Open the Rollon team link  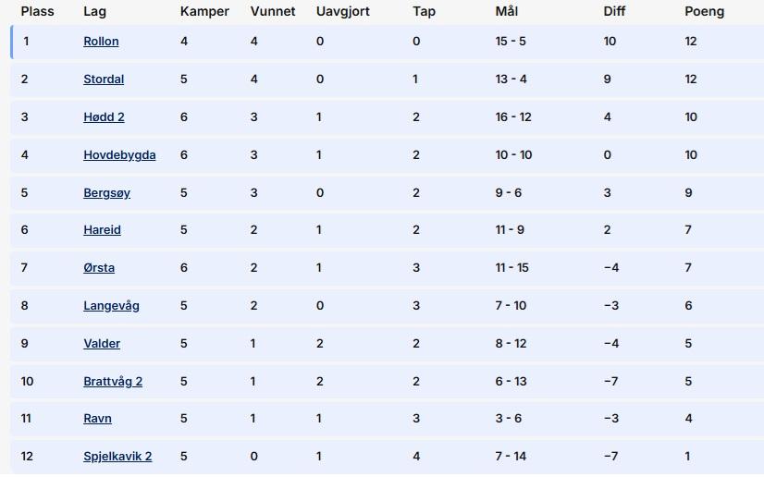tap(101, 42)
